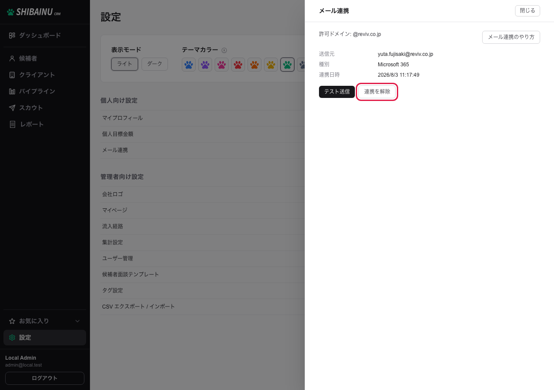
Task: Open the 会社ロゴ setting row
Action: point(203,195)
